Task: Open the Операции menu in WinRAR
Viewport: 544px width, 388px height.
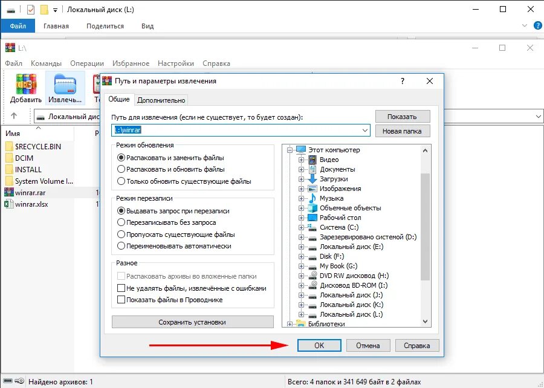Action: pos(87,63)
